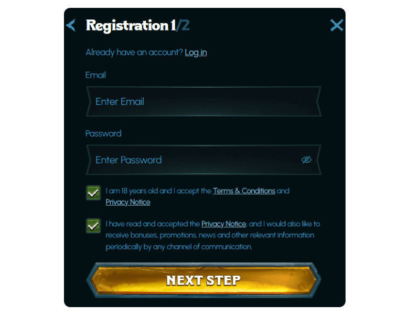The image size is (409, 315).
Task: Click the Password field label
Action: [x=103, y=133]
